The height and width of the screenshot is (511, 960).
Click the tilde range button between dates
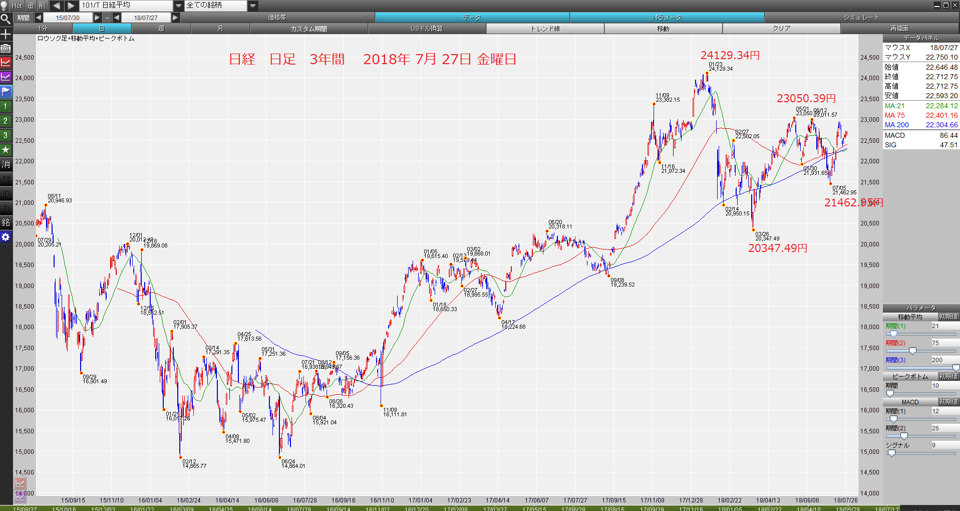(107, 18)
